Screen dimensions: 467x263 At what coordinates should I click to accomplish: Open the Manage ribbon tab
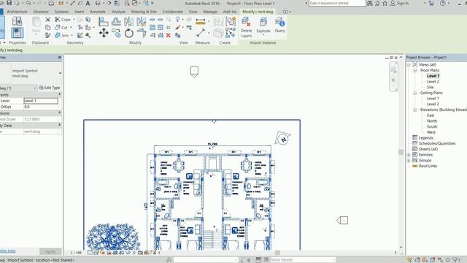point(210,12)
